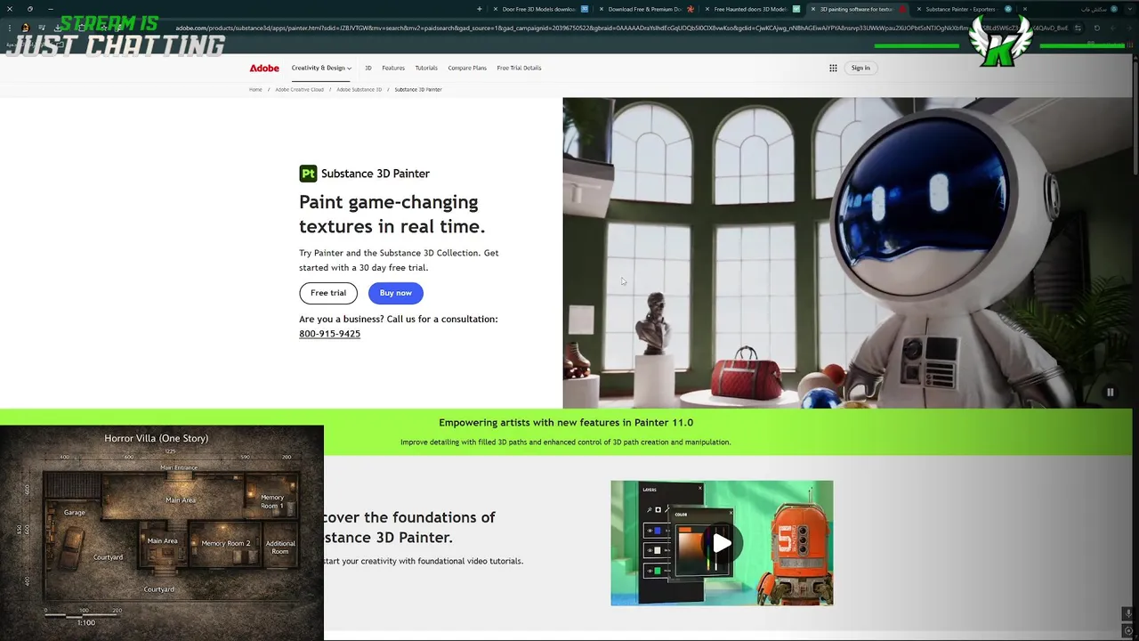Click the Horror Villa floor plan overlay image
The height and width of the screenshot is (641, 1139).
coord(162,533)
